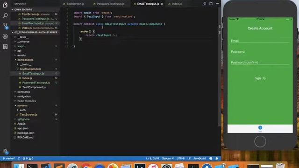Image resolution: width=299 pixels, height=168 pixels.
Task: Click the master branch indicator
Action: pyautogui.click(x=9, y=159)
